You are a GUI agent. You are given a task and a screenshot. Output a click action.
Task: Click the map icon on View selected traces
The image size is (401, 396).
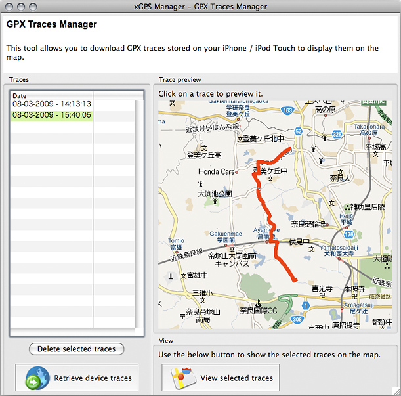(184, 378)
